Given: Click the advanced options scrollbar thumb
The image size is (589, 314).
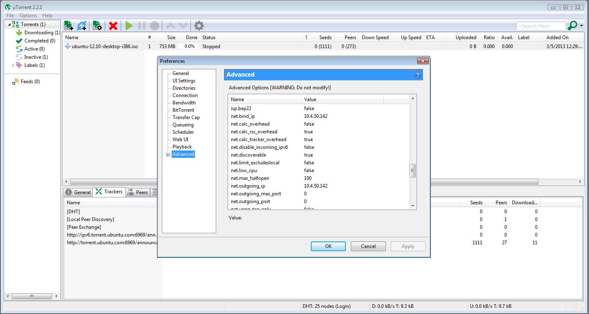Looking at the screenshot, I should tap(413, 170).
